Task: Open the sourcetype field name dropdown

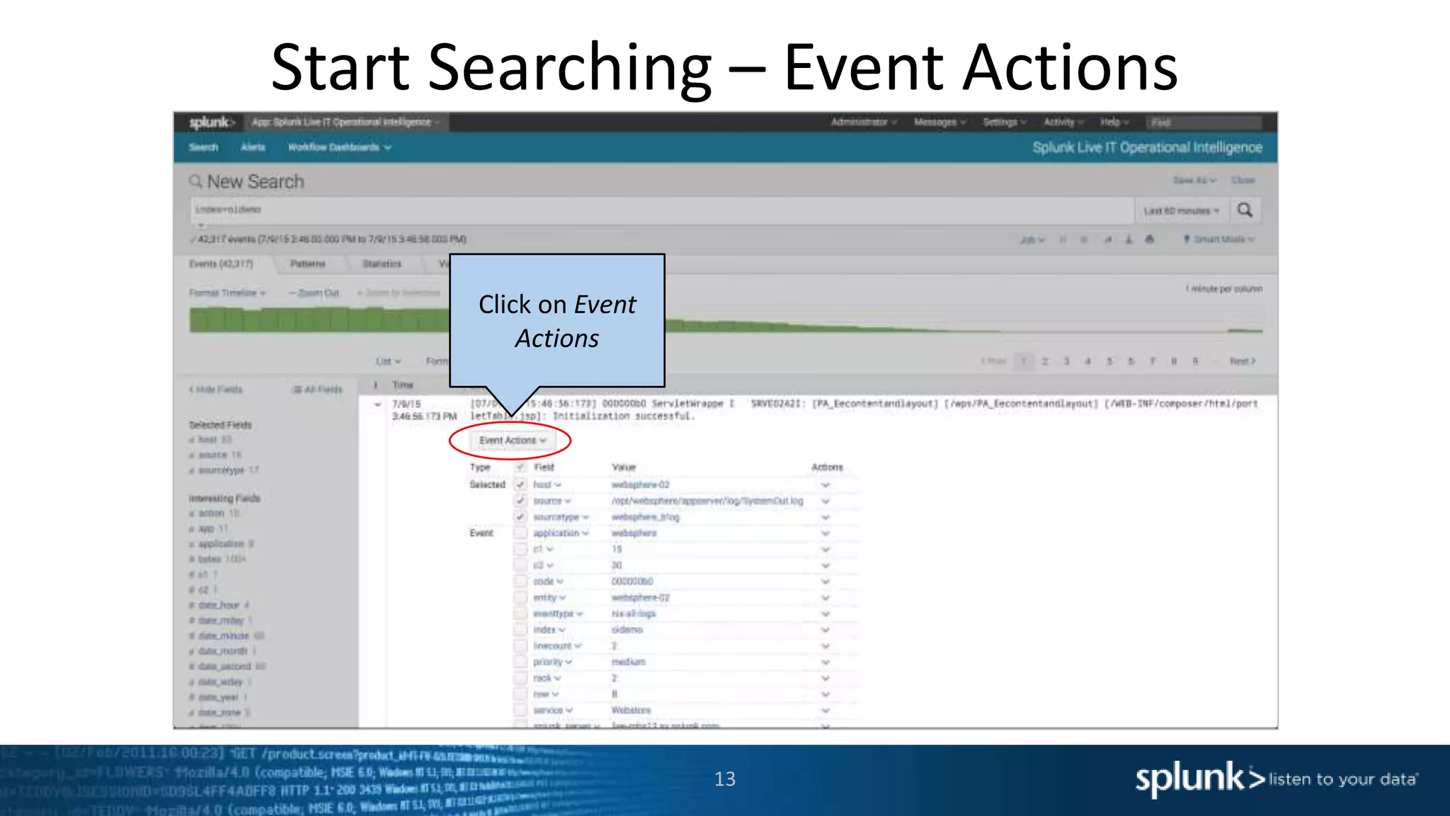Action: (x=561, y=518)
